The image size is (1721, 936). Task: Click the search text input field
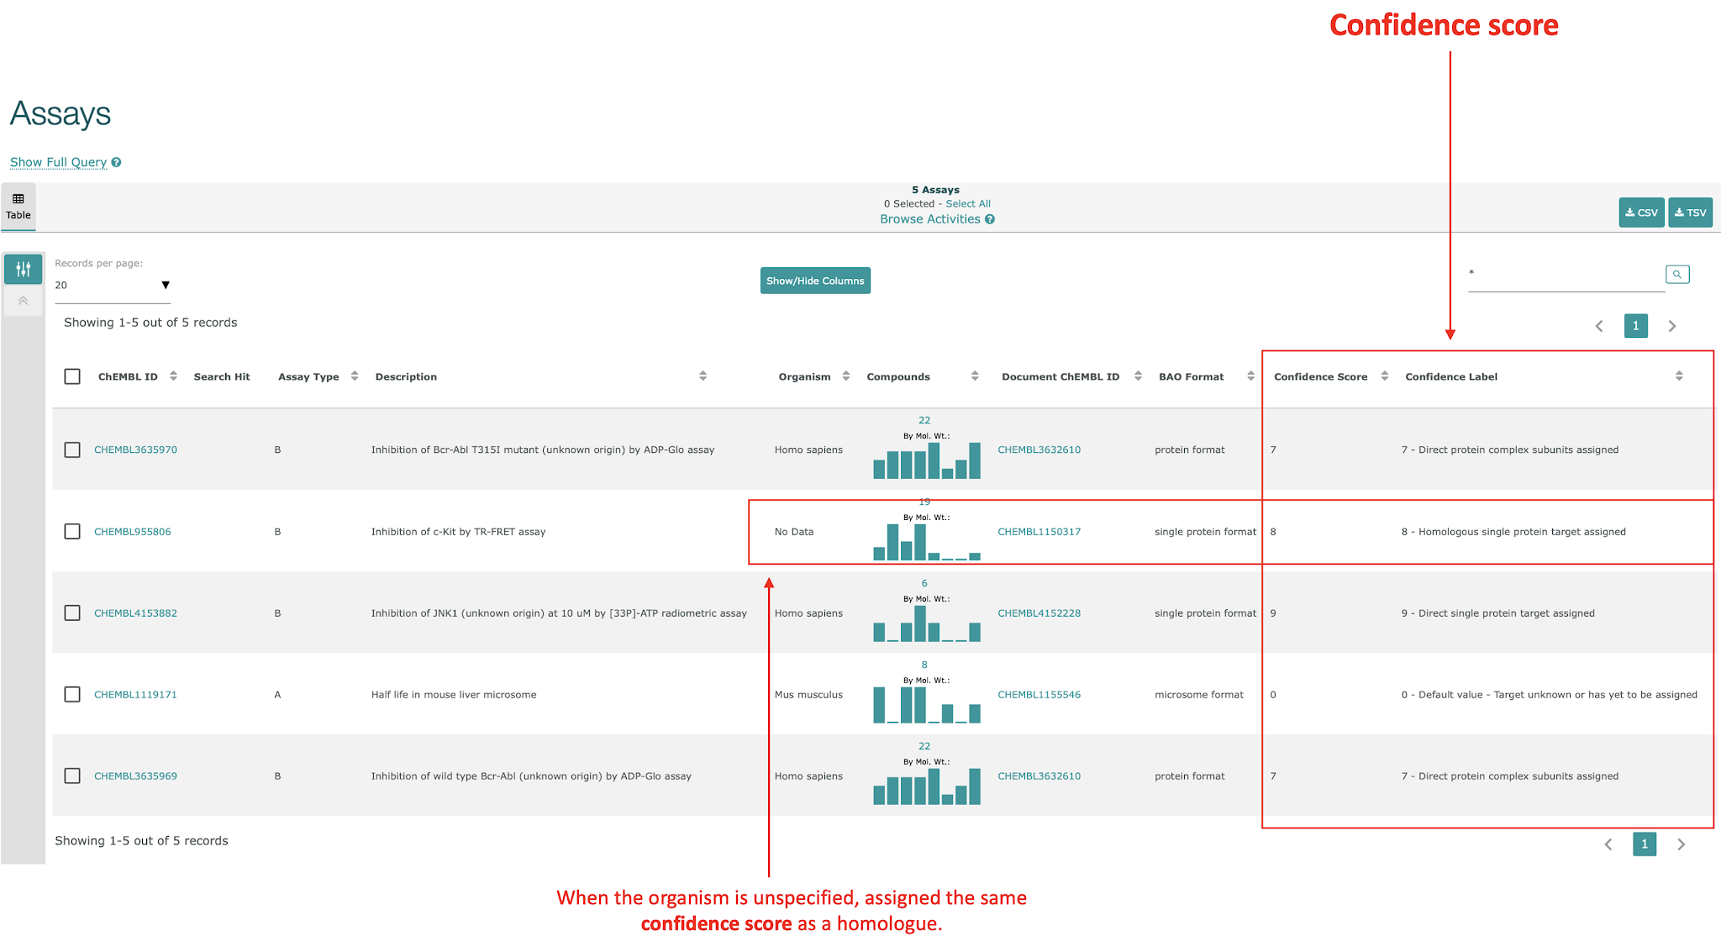(1565, 276)
